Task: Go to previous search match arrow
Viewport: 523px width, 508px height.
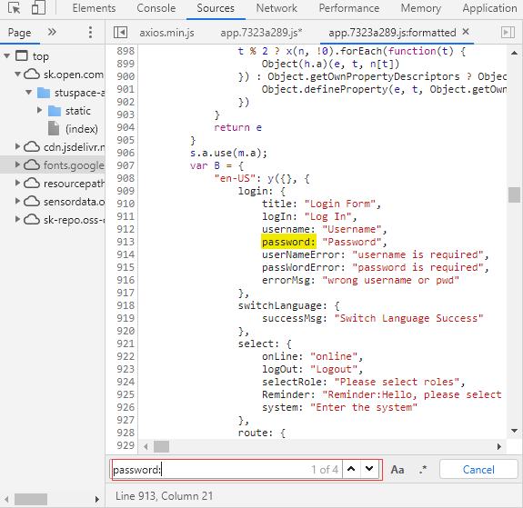Action: [x=351, y=469]
